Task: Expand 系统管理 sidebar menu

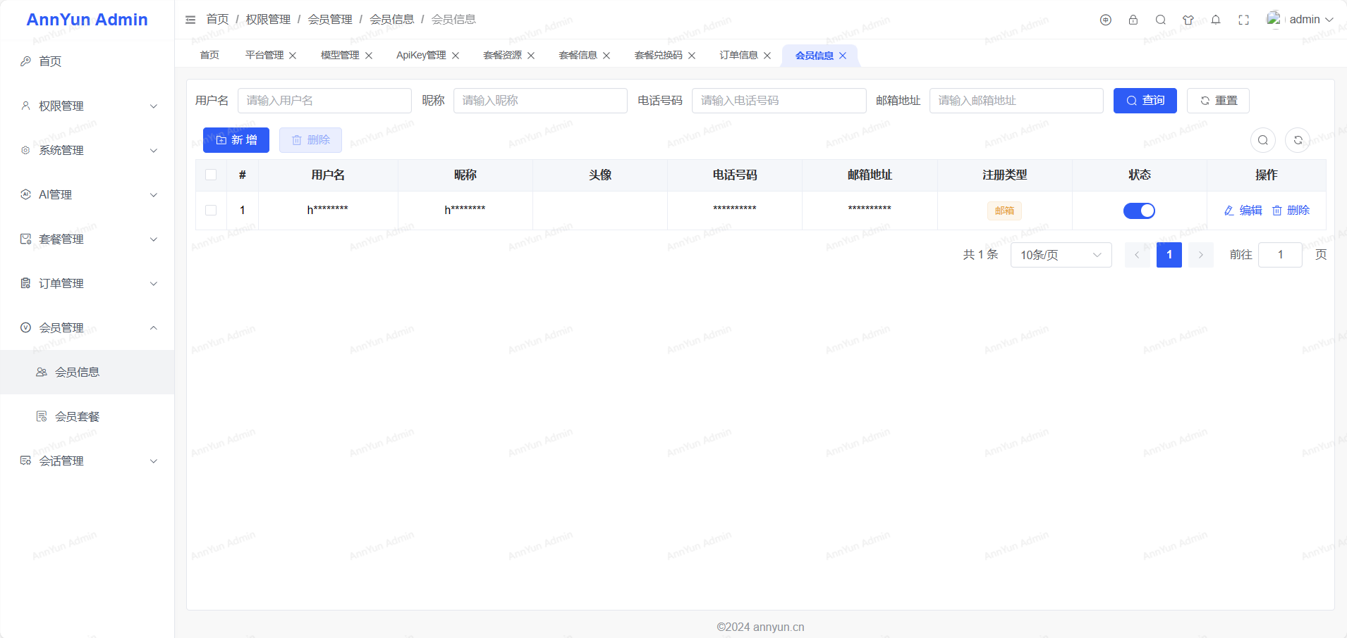Action: 87,150
